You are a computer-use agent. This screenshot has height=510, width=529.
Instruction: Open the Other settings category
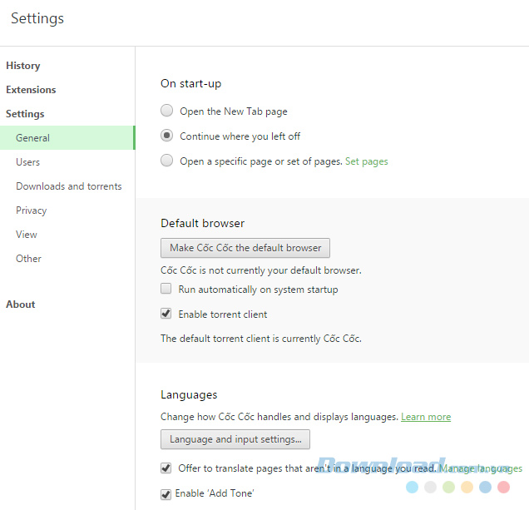click(28, 259)
